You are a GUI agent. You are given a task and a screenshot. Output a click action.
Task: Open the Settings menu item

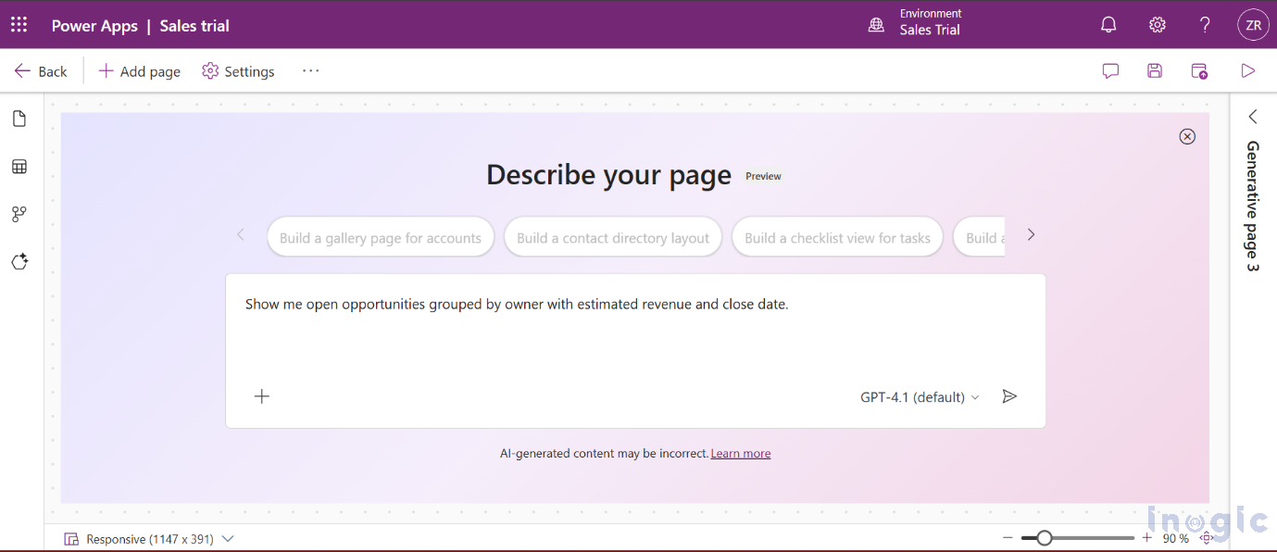(x=238, y=71)
